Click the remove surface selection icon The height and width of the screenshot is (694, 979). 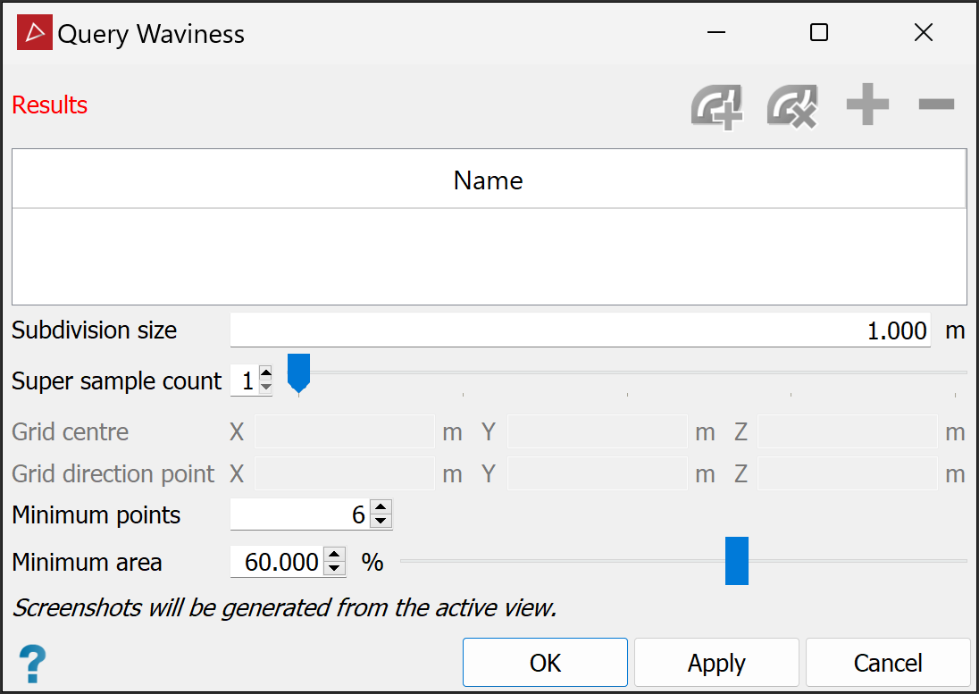click(x=792, y=106)
